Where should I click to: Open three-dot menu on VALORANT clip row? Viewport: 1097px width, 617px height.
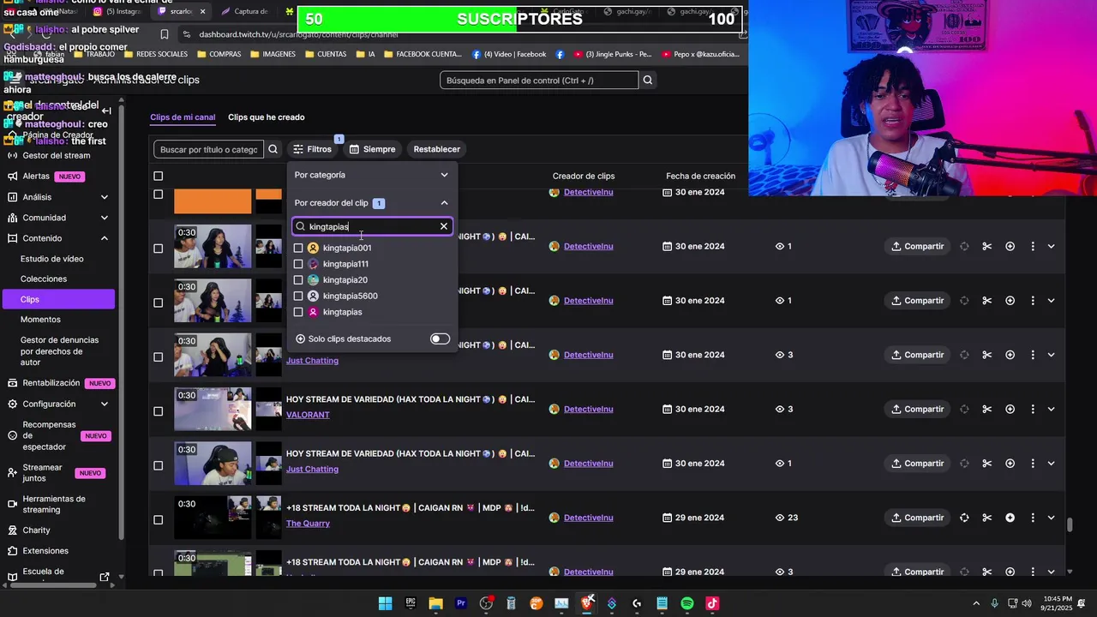point(1032,409)
